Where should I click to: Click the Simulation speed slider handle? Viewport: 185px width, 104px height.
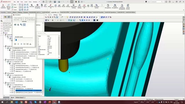[x=16, y=40]
